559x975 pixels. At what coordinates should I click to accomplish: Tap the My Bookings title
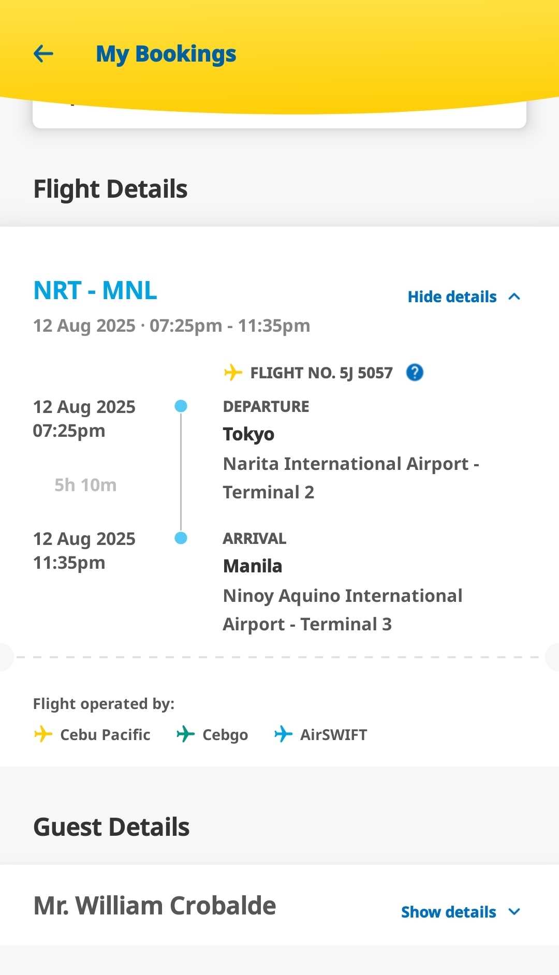(x=166, y=54)
